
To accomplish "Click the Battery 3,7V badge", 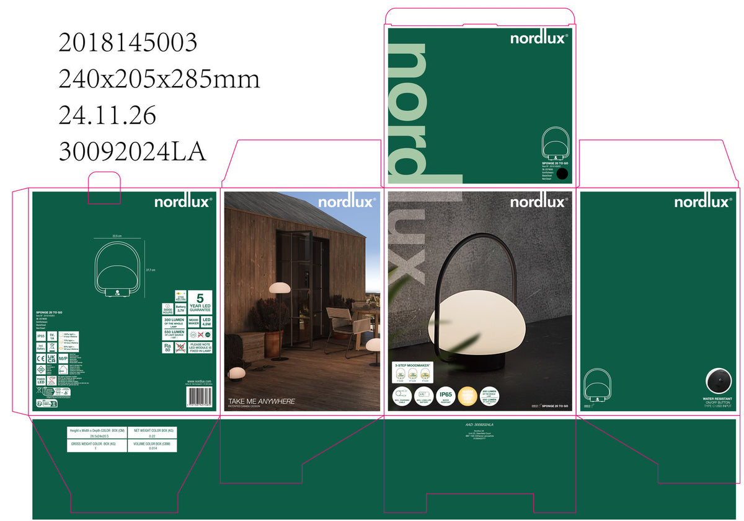I will (180, 308).
